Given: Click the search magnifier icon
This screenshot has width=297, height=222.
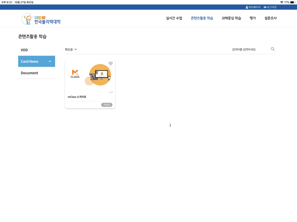Looking at the screenshot, I should (273, 49).
